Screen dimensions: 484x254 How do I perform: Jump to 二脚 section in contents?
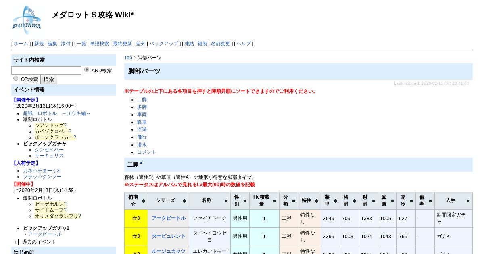[x=142, y=100]
